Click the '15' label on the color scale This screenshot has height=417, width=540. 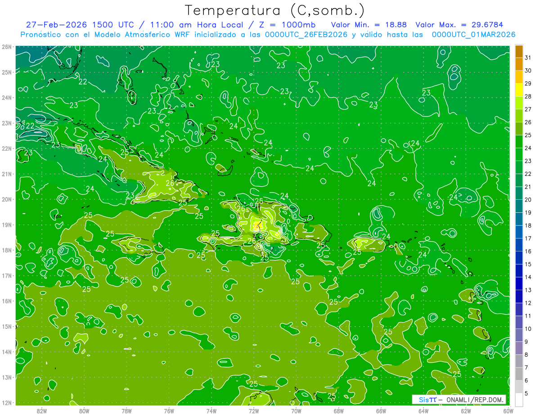(528, 264)
